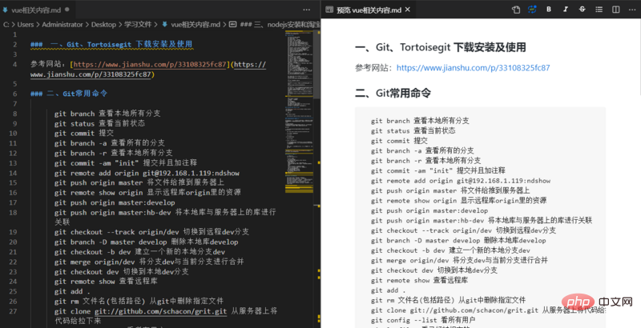Click editor line 25 git add .
Screen dimensions: 641x328
[x=72, y=292]
